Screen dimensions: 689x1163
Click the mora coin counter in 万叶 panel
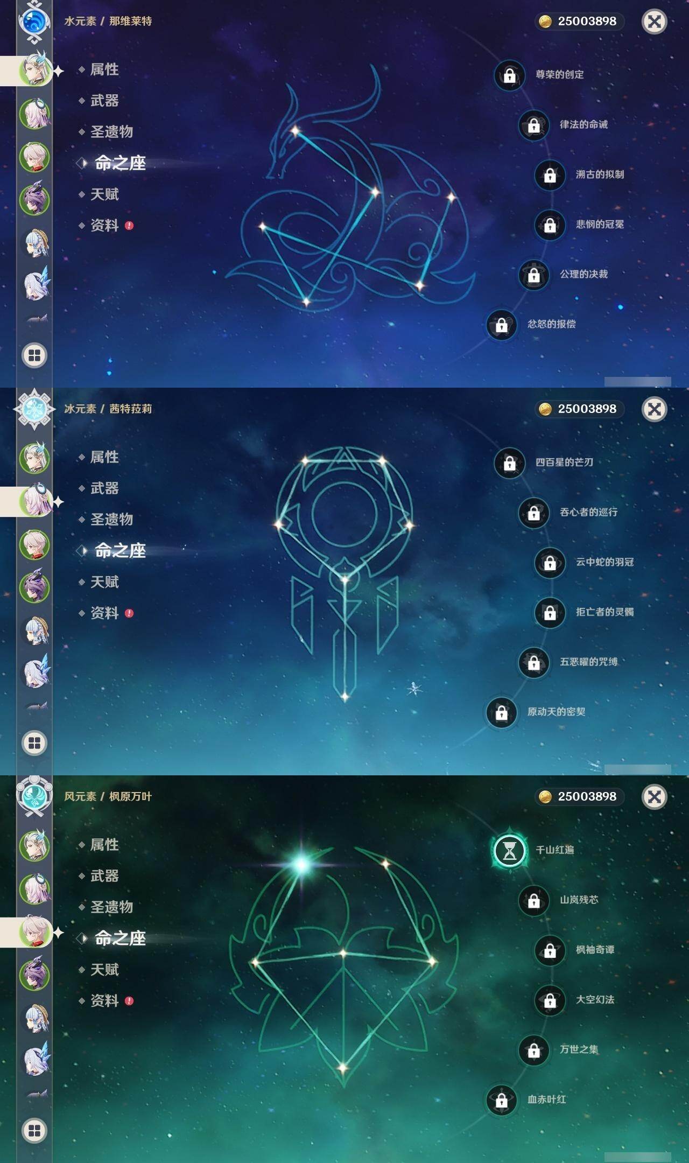coord(580,796)
